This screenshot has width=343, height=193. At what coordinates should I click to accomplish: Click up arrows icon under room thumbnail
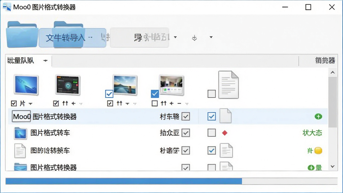[x=163, y=103]
